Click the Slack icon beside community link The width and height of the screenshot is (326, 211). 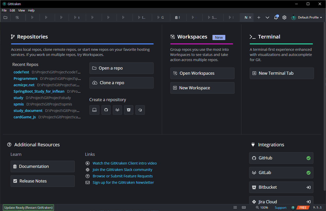[88, 170]
